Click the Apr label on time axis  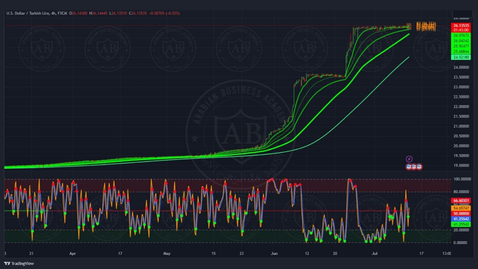73,254
